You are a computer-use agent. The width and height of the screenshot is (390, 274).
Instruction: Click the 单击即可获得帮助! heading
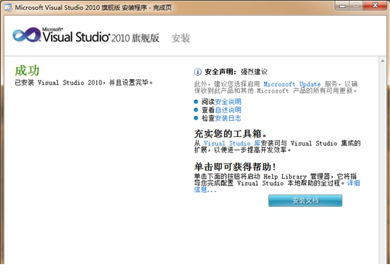pyautogui.click(x=235, y=167)
